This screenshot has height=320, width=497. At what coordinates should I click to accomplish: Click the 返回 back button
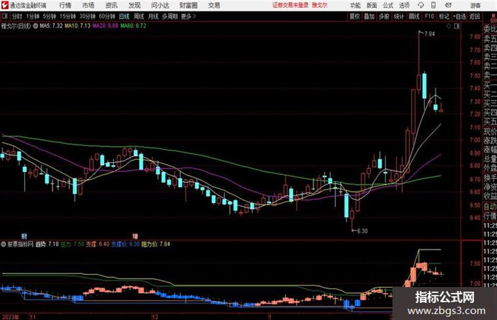[x=474, y=16]
